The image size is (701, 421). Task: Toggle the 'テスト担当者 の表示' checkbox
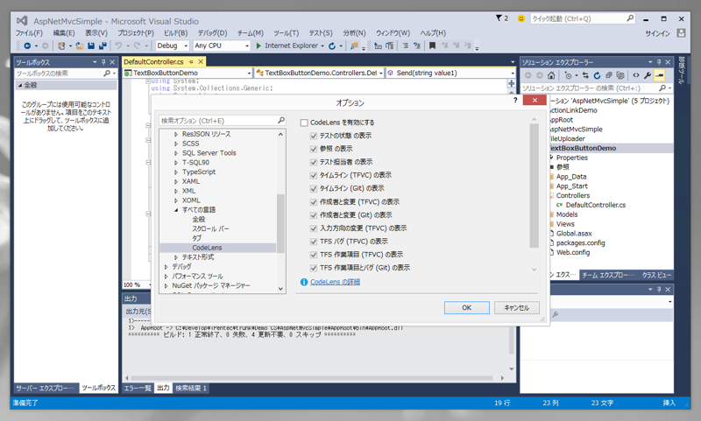314,162
